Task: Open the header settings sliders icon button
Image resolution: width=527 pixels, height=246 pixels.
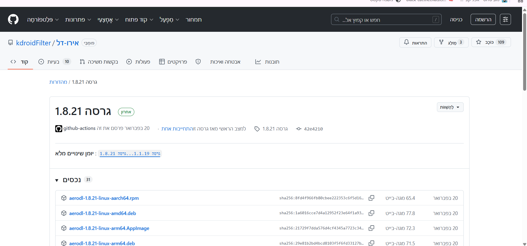Action: [505, 19]
